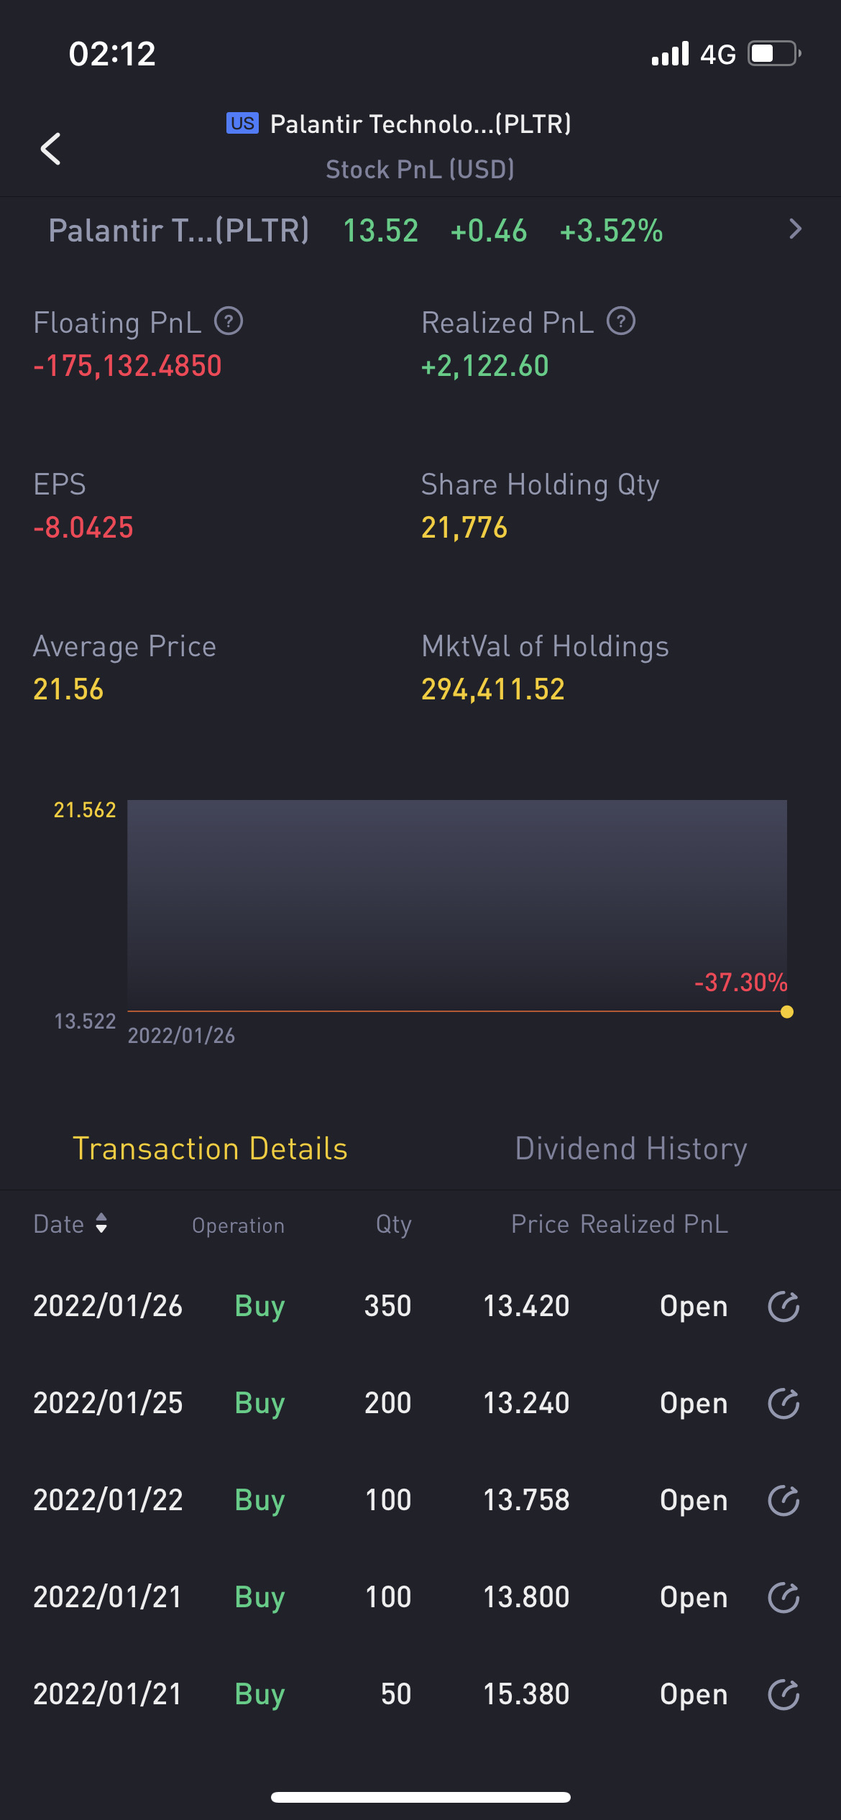841x1820 pixels.
Task: Tap share icon for 2022/01/22 buy
Action: point(783,1500)
